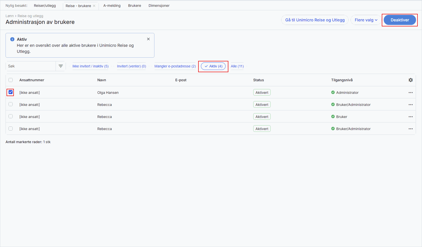Toggle the select-all checkbox in table header
Image resolution: width=422 pixels, height=247 pixels.
11,80
